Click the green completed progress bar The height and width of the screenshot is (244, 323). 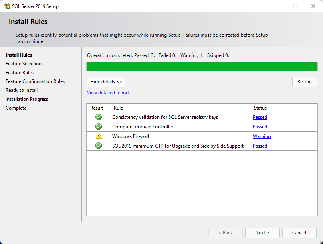click(202, 67)
